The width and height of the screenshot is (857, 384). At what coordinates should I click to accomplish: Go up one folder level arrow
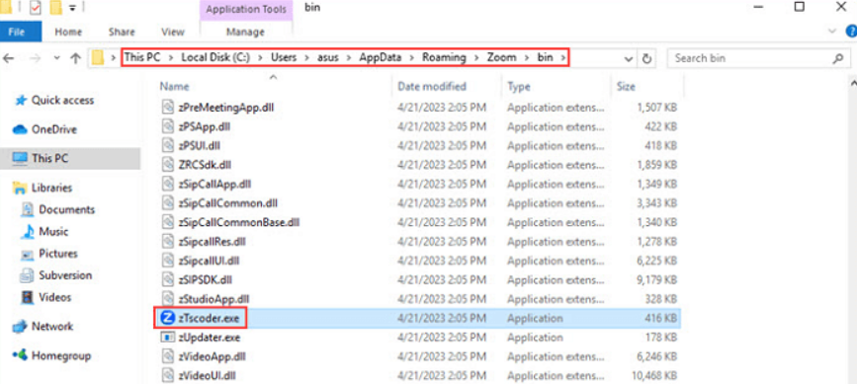point(75,58)
